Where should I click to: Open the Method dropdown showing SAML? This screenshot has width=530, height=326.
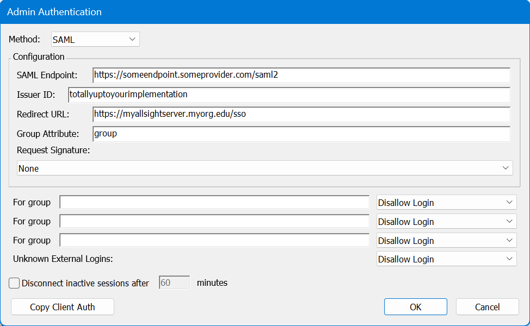pos(95,40)
